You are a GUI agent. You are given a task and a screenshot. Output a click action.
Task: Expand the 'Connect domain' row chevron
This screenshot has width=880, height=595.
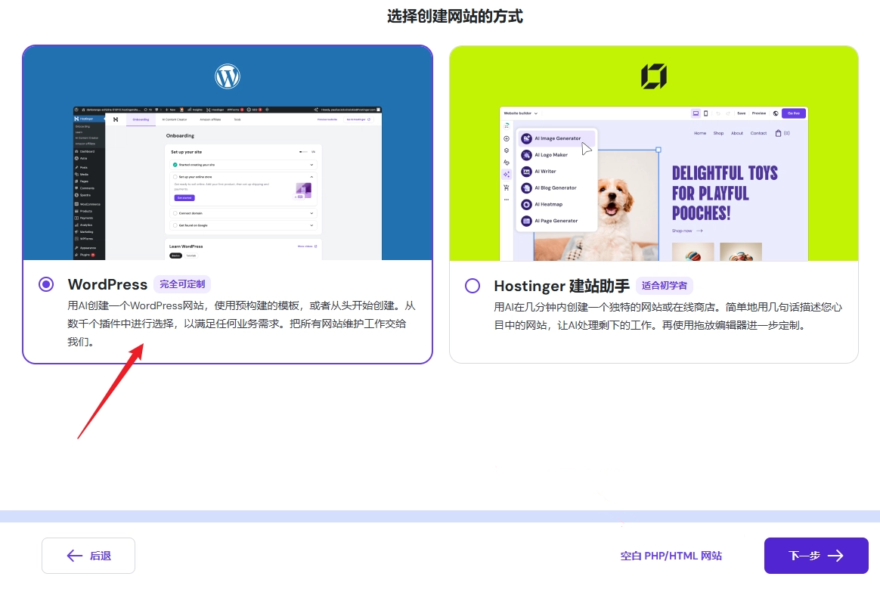311,213
